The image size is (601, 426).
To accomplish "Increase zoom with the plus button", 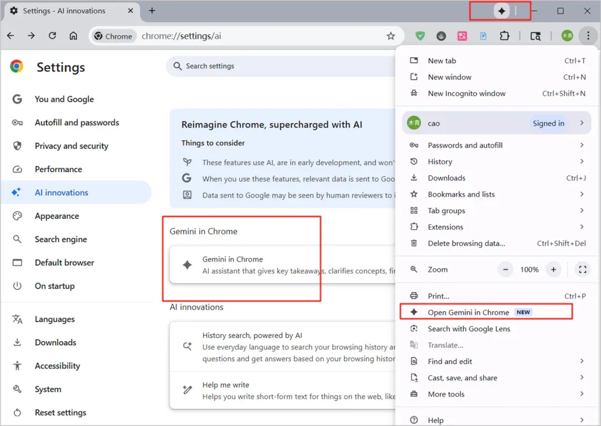I will click(554, 270).
